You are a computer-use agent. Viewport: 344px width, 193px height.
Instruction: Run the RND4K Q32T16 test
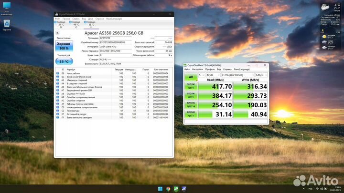(x=191, y=104)
